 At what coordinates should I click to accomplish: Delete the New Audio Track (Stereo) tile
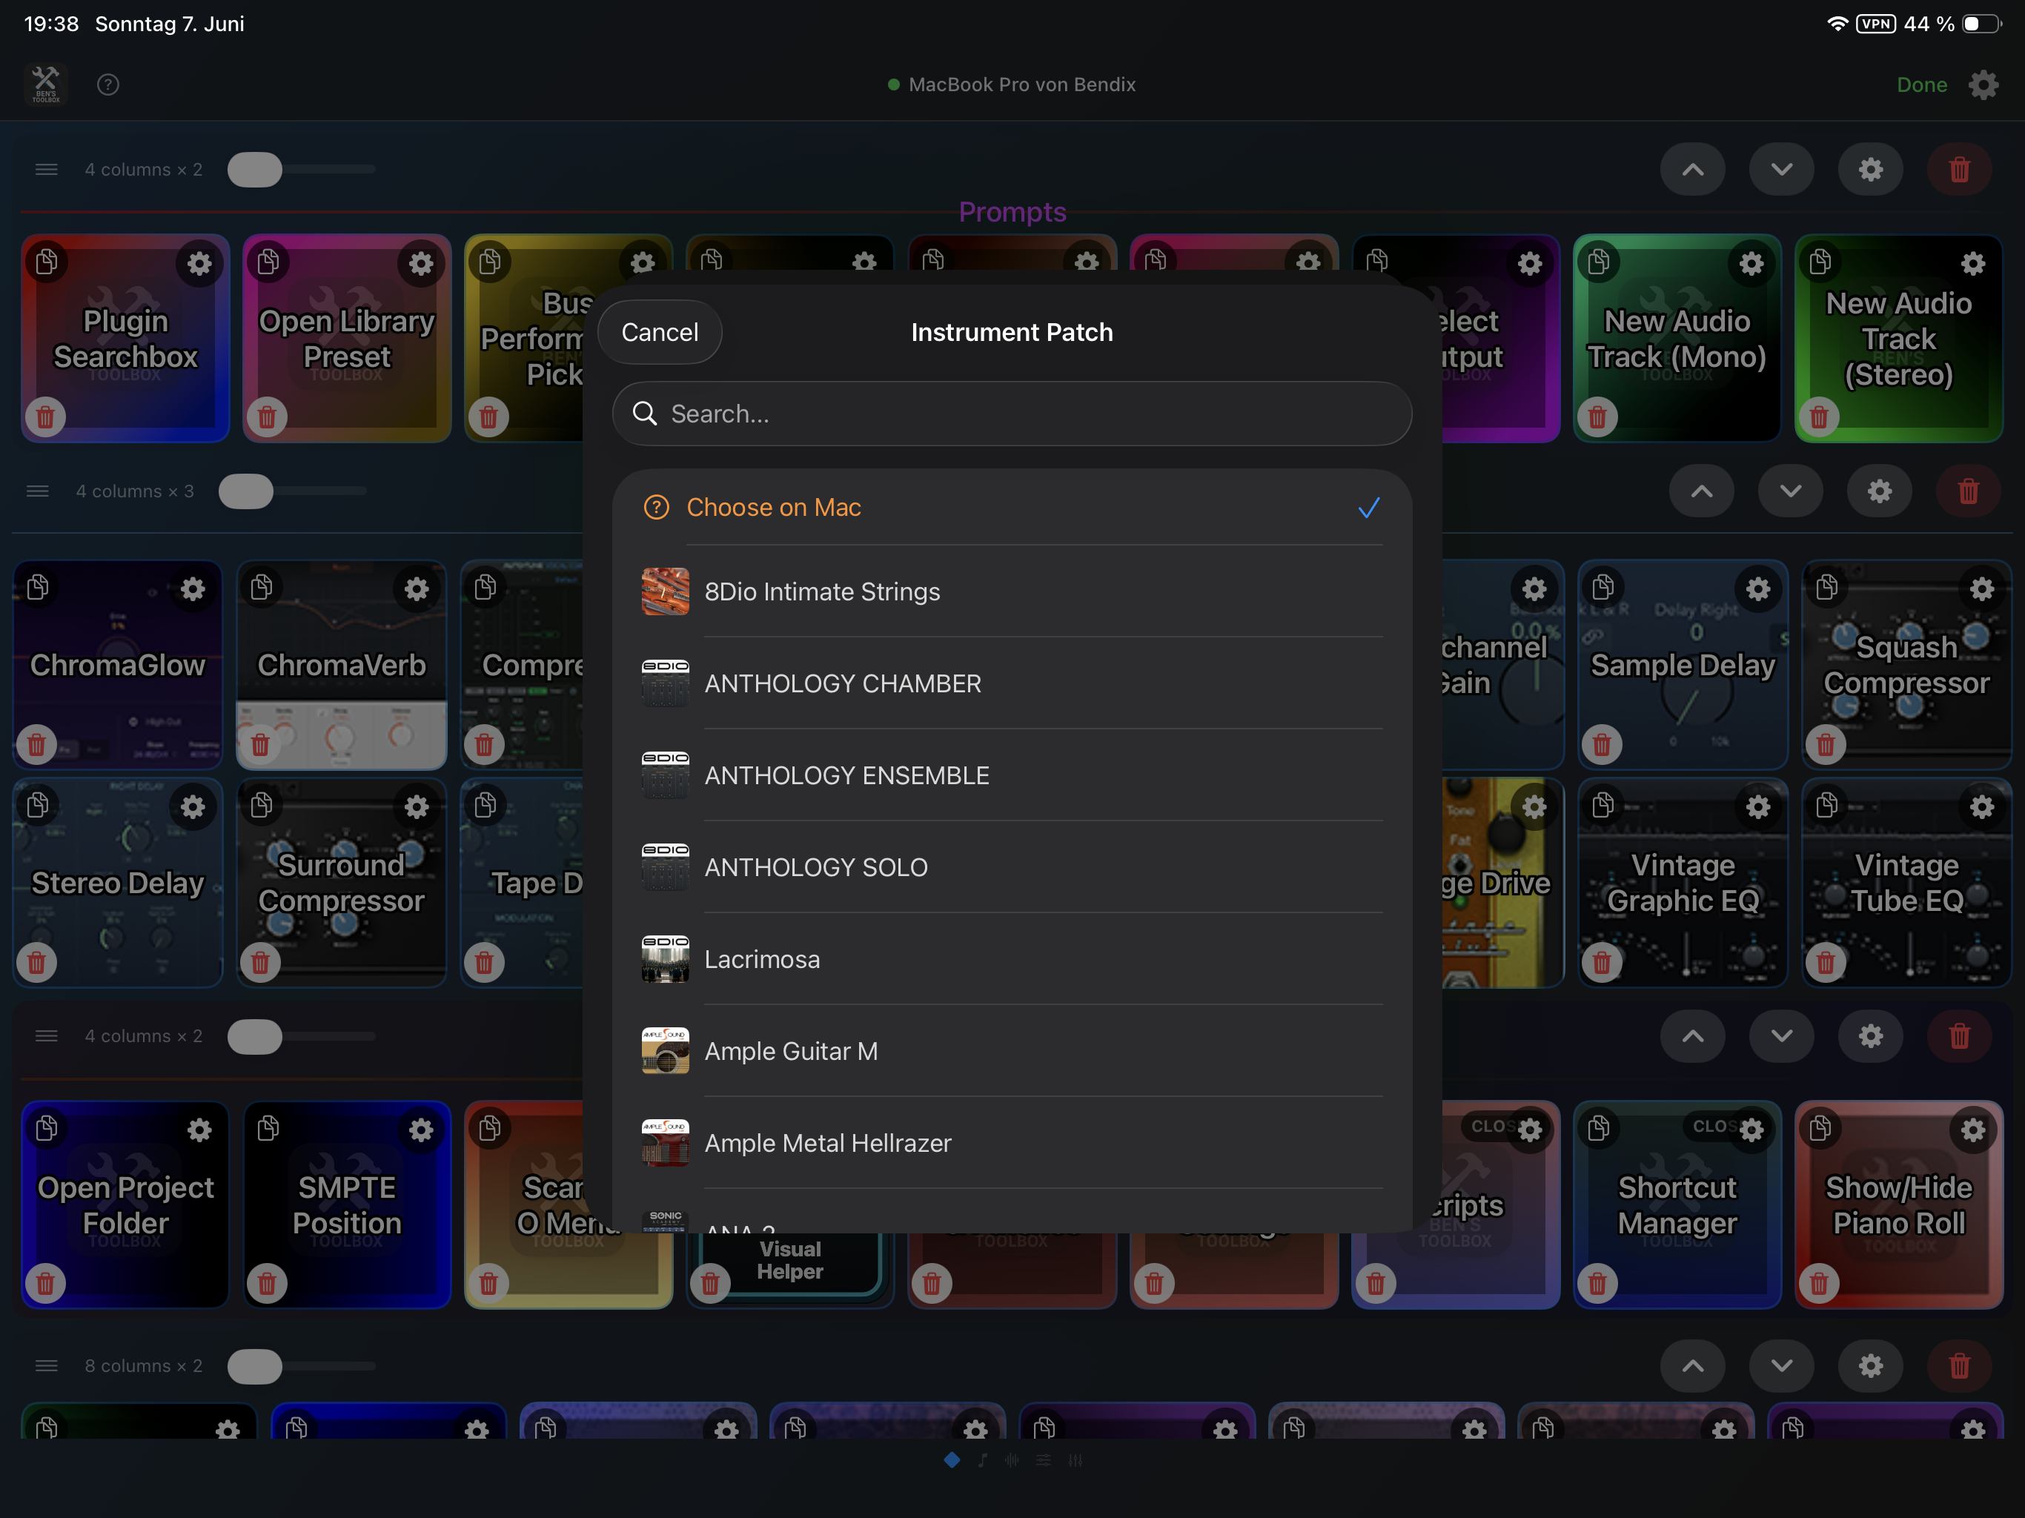click(x=1819, y=417)
